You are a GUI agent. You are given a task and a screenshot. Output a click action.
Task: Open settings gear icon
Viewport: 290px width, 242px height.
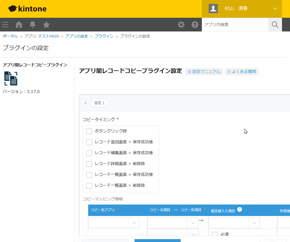pyautogui.click(x=181, y=25)
